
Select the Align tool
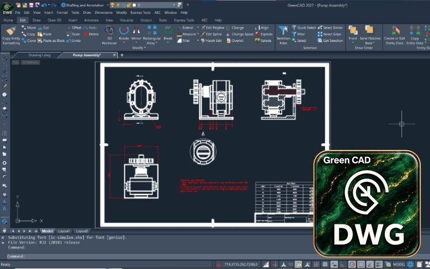(262, 27)
